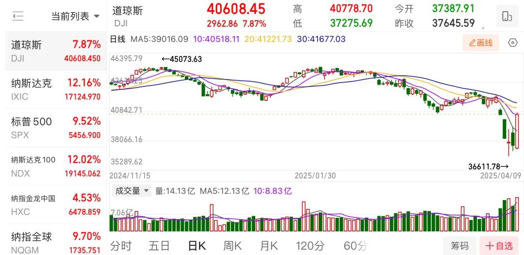Switch to the 五日 tab
Viewport: 524px width, 255px height.
point(160,246)
